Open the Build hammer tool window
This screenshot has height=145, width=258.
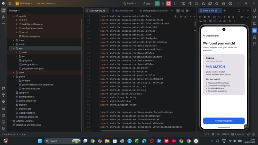tap(3, 95)
